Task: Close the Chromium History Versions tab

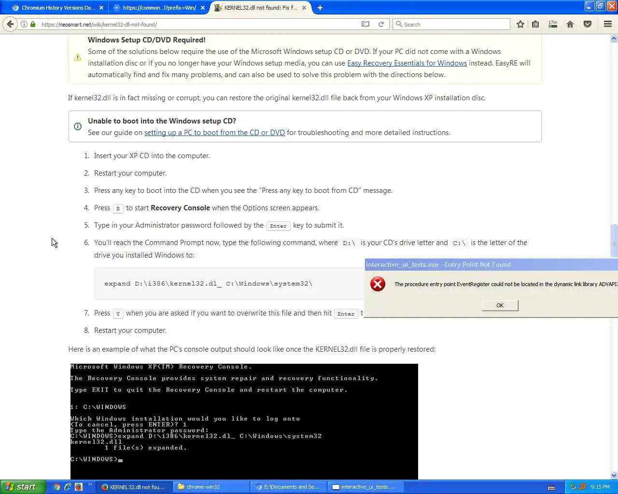Action: (x=101, y=8)
